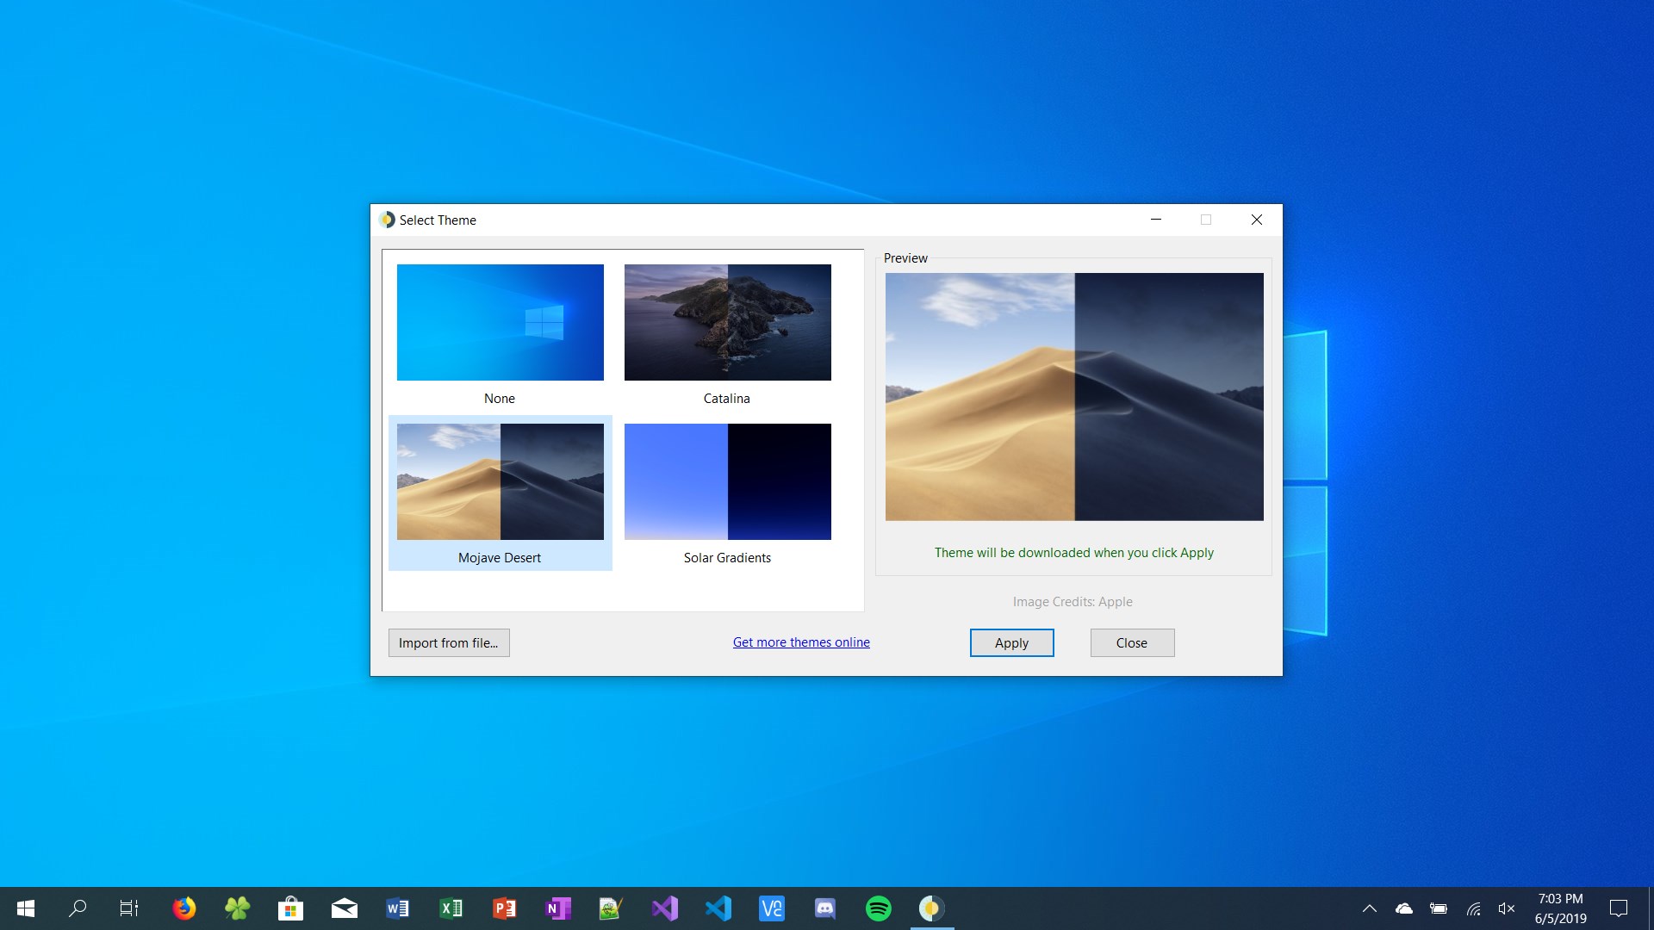Open Visual Studio Code from taskbar
This screenshot has height=930, width=1654.
pos(718,908)
